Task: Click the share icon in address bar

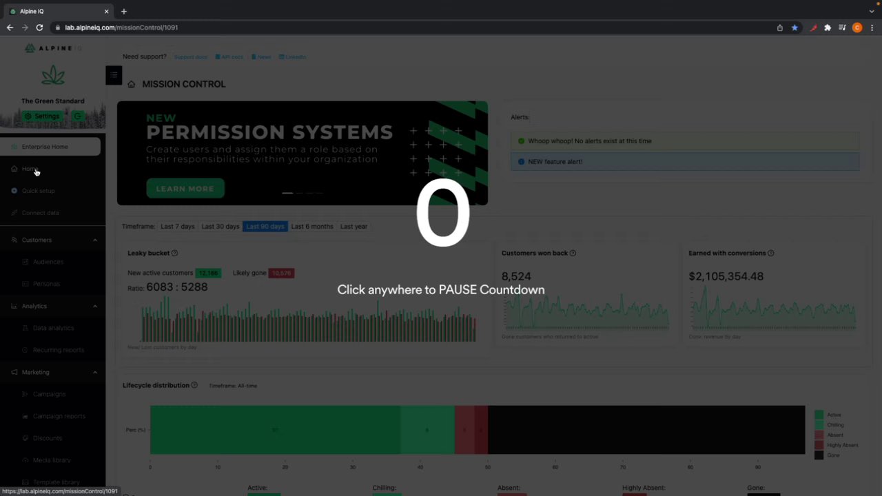Action: click(x=779, y=28)
